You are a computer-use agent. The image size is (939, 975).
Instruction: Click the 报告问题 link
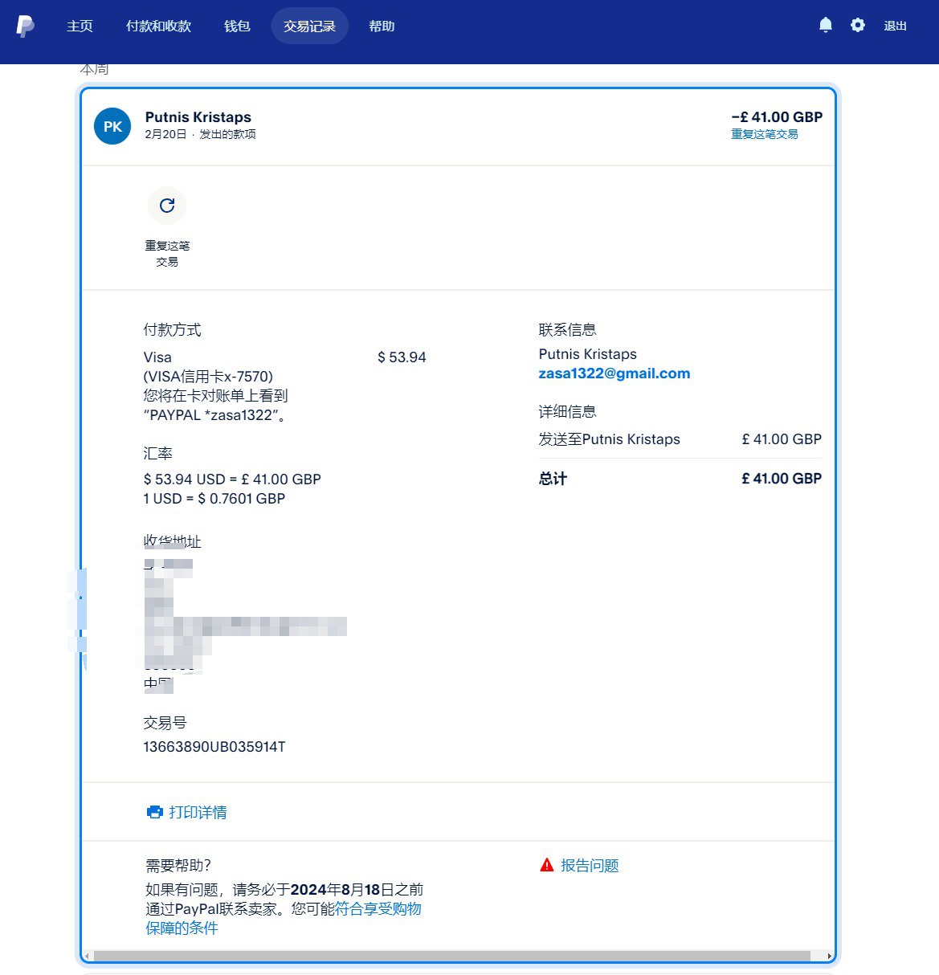click(590, 865)
